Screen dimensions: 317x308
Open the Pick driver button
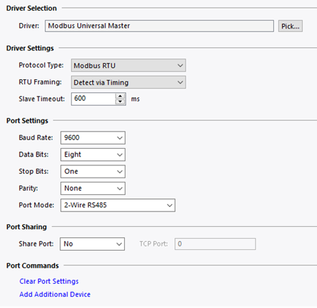(290, 26)
